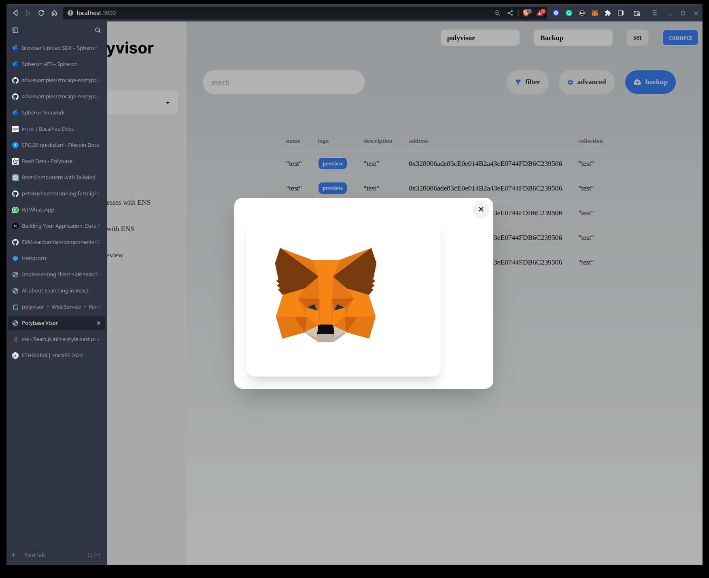Screen dimensions: 709x578
Task: Switch to Spheron API tab
Action: (57, 64)
